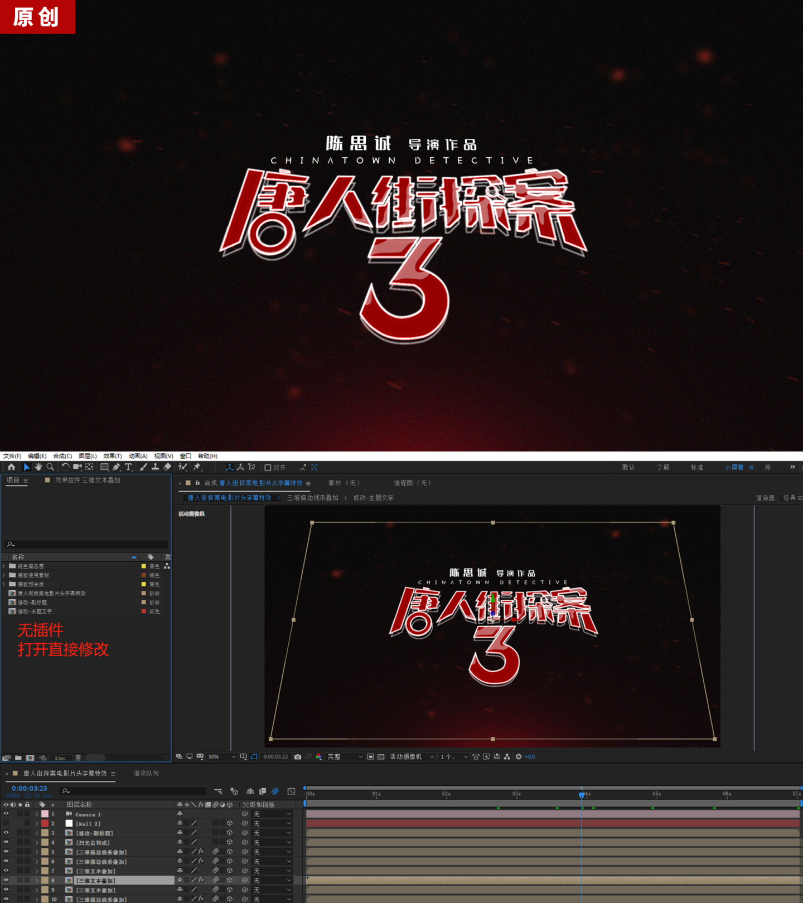Show the Null 2 layer visibility

pyautogui.click(x=6, y=823)
